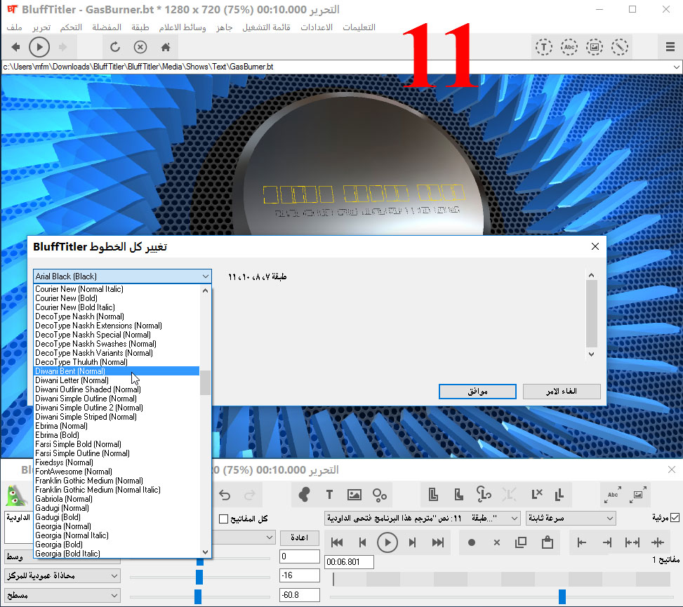Confirm with the موافق button

click(x=477, y=392)
